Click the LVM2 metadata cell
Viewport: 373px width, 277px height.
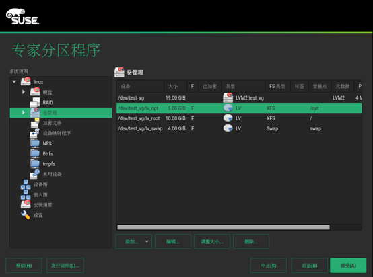coord(339,98)
